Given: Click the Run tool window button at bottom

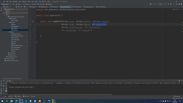Looking at the screenshot, I should click(x=5, y=96).
